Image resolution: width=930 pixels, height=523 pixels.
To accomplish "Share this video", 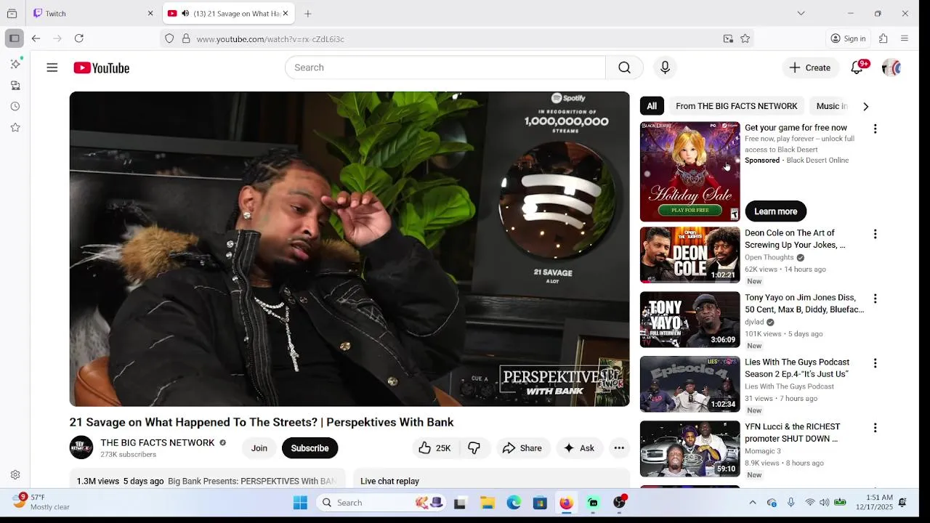I will click(522, 448).
